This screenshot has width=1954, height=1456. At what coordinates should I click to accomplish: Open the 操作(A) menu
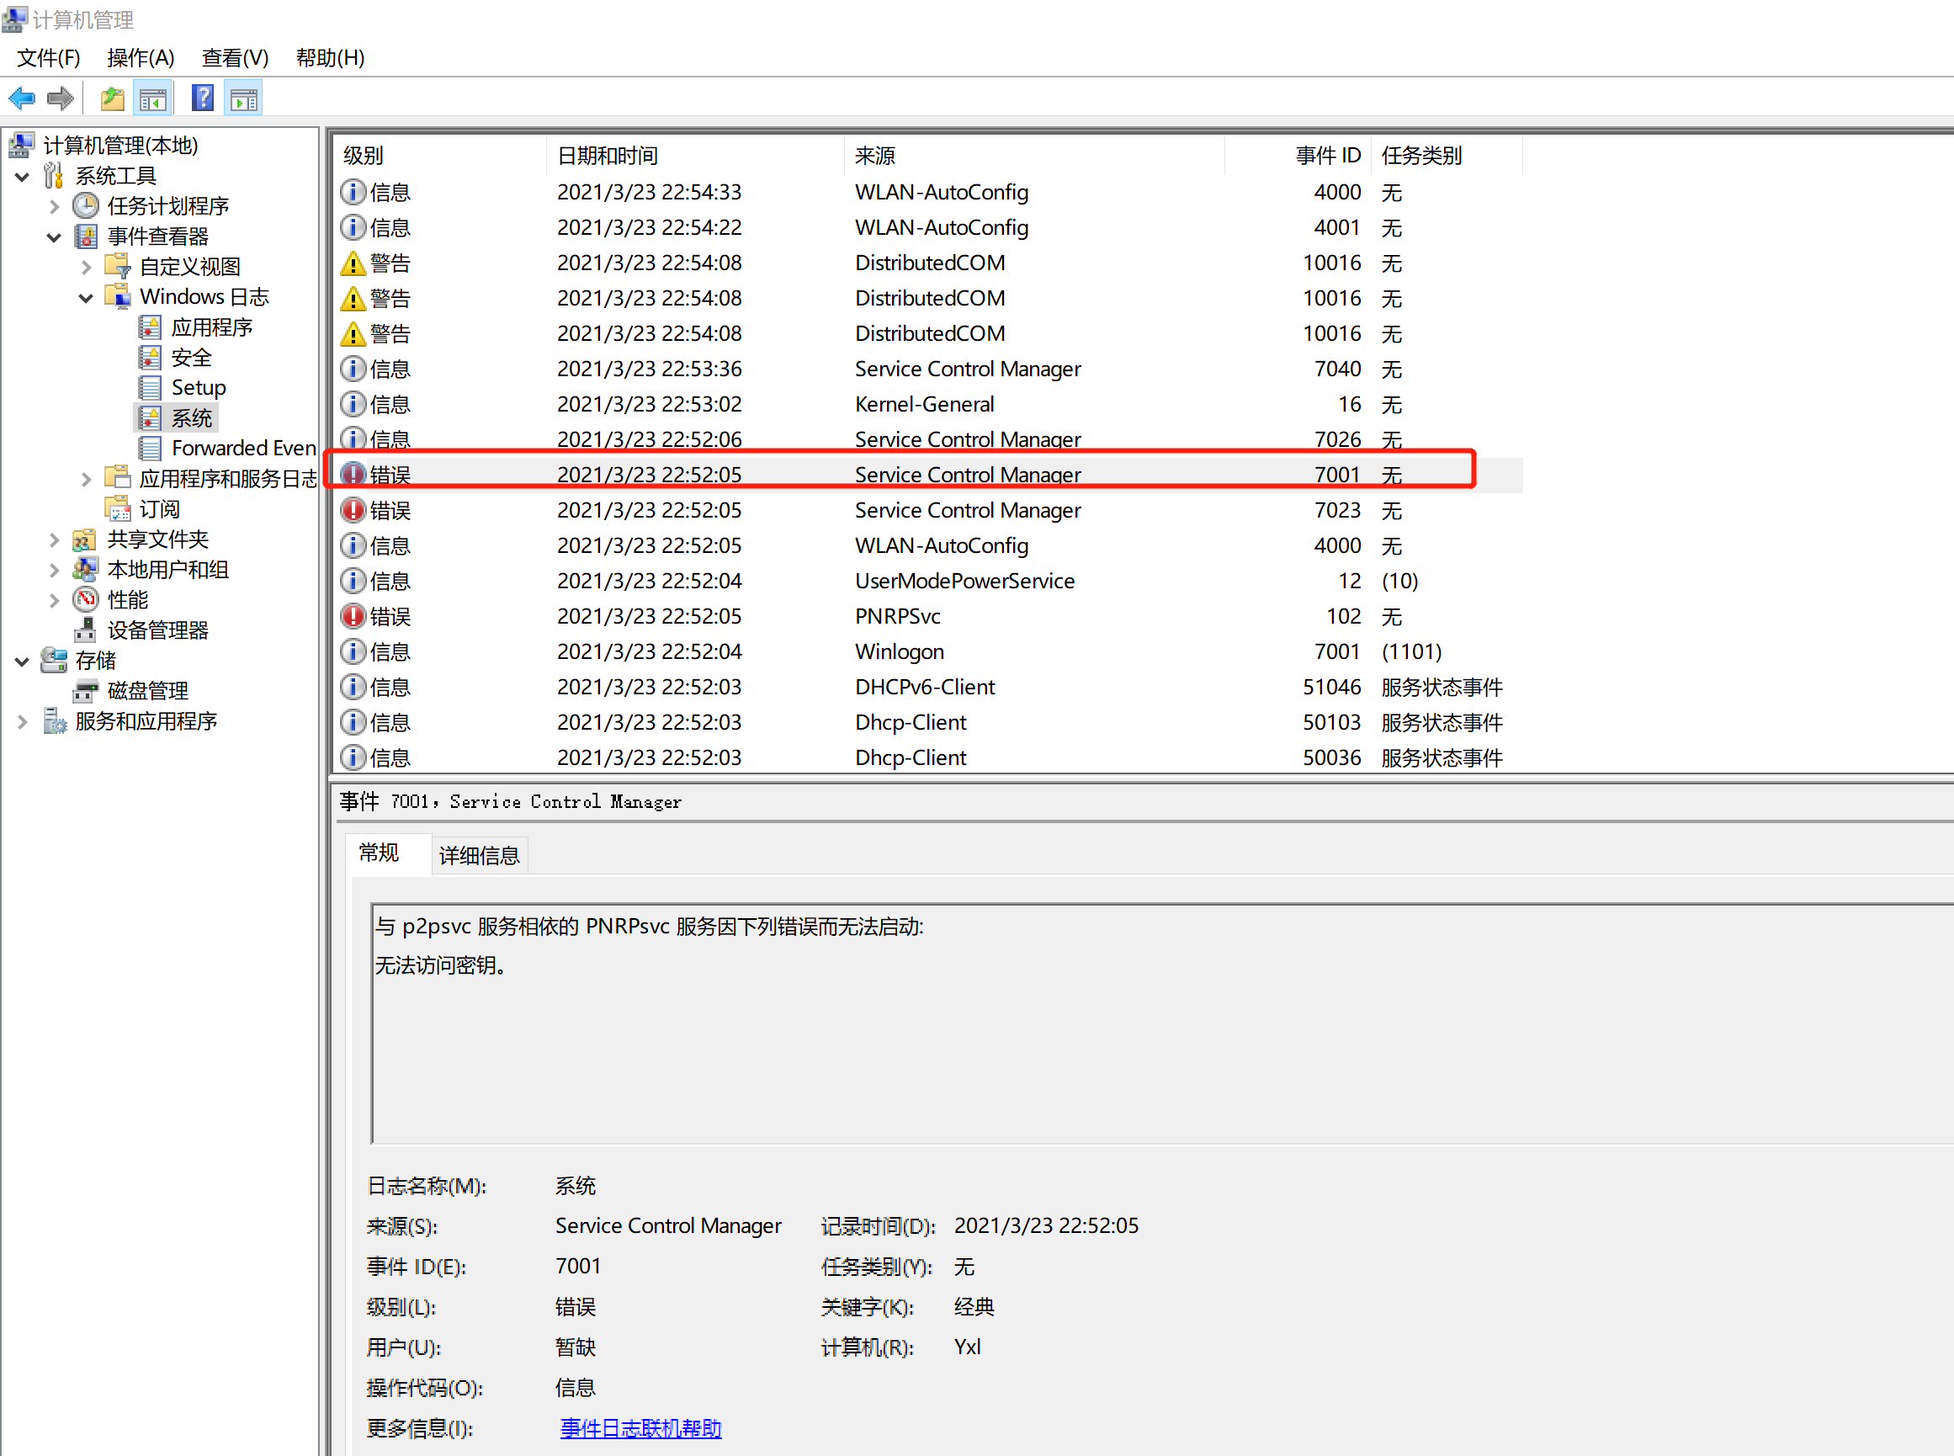(x=141, y=58)
